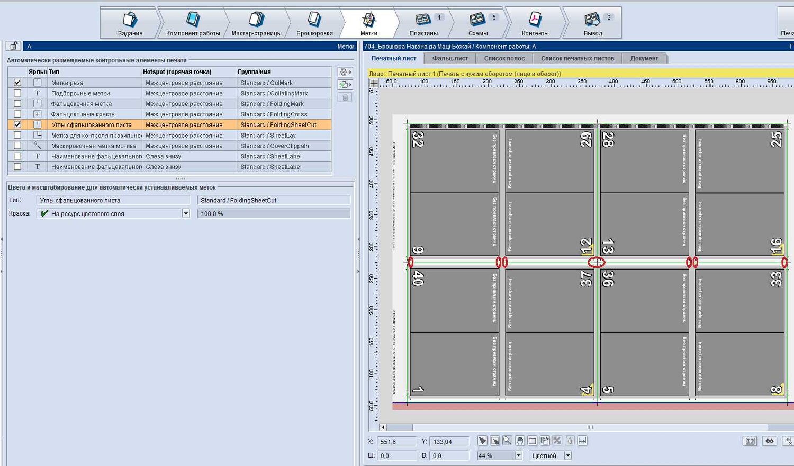Click the crossed arrows tool icon
Viewport: 794px width, 466px height.
click(557, 441)
